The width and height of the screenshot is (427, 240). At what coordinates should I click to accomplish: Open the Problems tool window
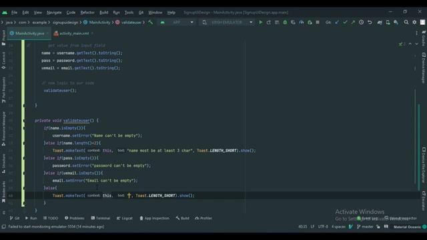74,218
